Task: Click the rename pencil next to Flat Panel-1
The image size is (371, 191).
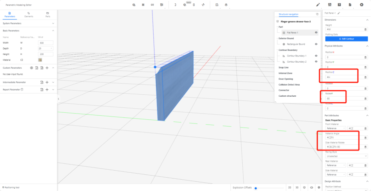Action: (339, 13)
